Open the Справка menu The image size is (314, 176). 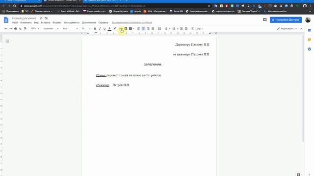pos(104,22)
